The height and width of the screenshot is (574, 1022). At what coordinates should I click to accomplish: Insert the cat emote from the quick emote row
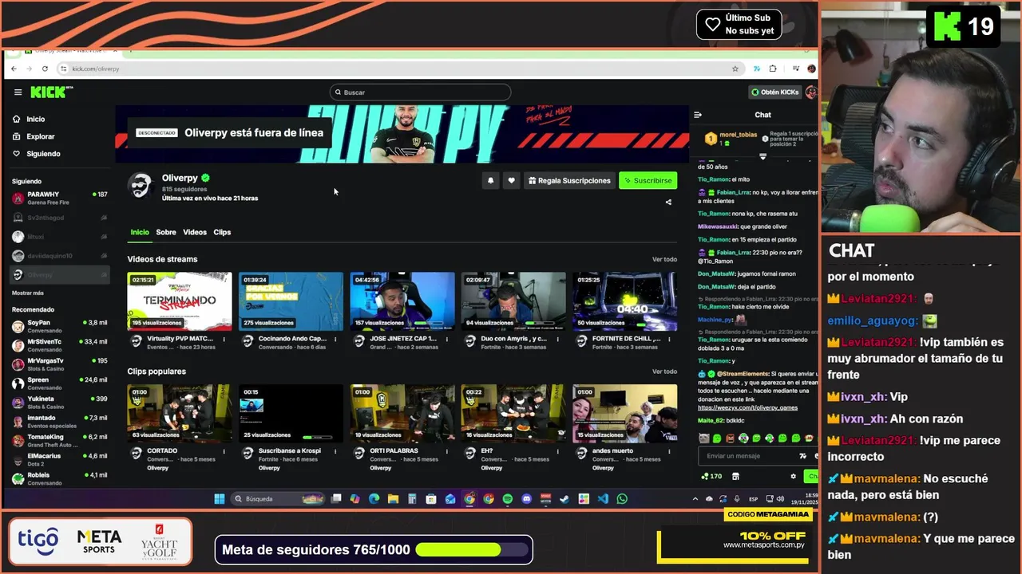(703, 438)
